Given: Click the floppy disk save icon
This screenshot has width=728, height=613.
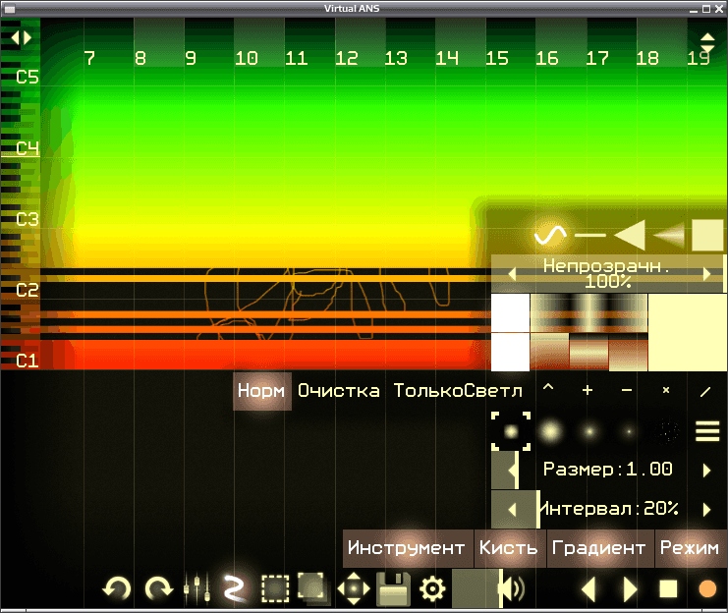Looking at the screenshot, I should [x=393, y=588].
